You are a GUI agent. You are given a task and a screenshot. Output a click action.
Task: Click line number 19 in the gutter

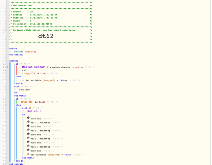coord(5,58)
